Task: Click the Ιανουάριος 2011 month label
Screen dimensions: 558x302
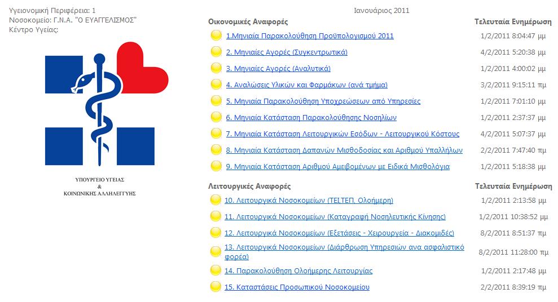Action: tap(381, 10)
